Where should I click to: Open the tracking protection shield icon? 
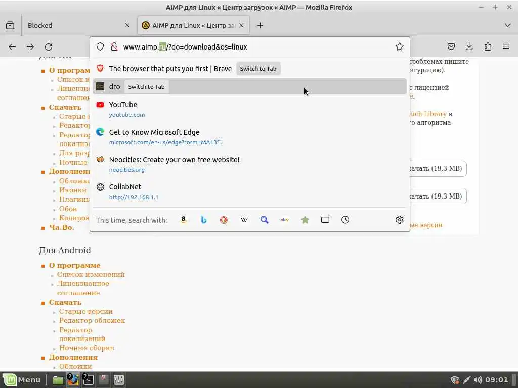100,46
